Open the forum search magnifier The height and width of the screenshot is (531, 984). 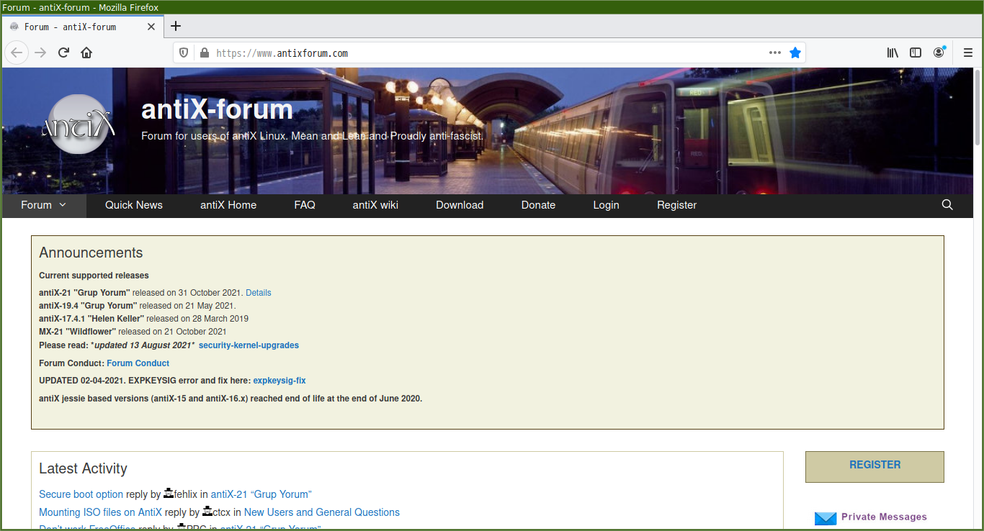coord(947,205)
